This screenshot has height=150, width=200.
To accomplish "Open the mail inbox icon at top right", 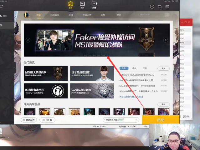I will pos(167,7).
